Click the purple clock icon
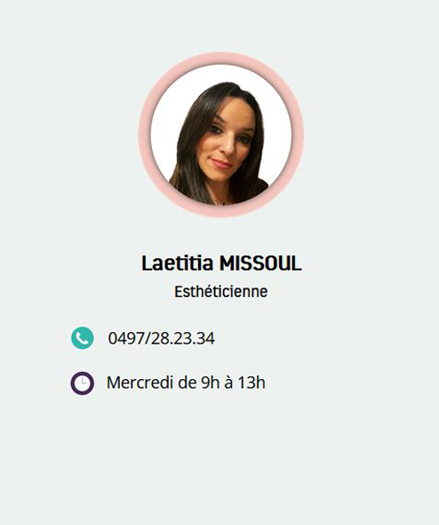The image size is (439, 525). point(83,383)
